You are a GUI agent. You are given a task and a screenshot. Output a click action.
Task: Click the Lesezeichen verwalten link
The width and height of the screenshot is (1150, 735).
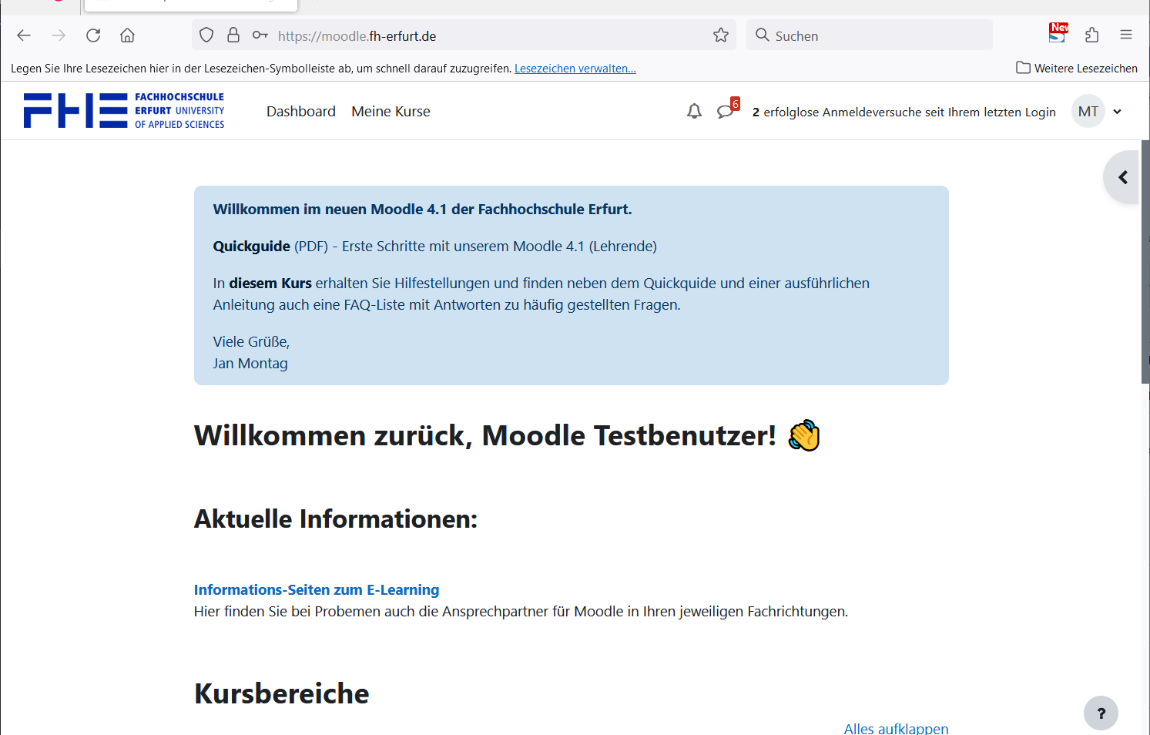575,69
